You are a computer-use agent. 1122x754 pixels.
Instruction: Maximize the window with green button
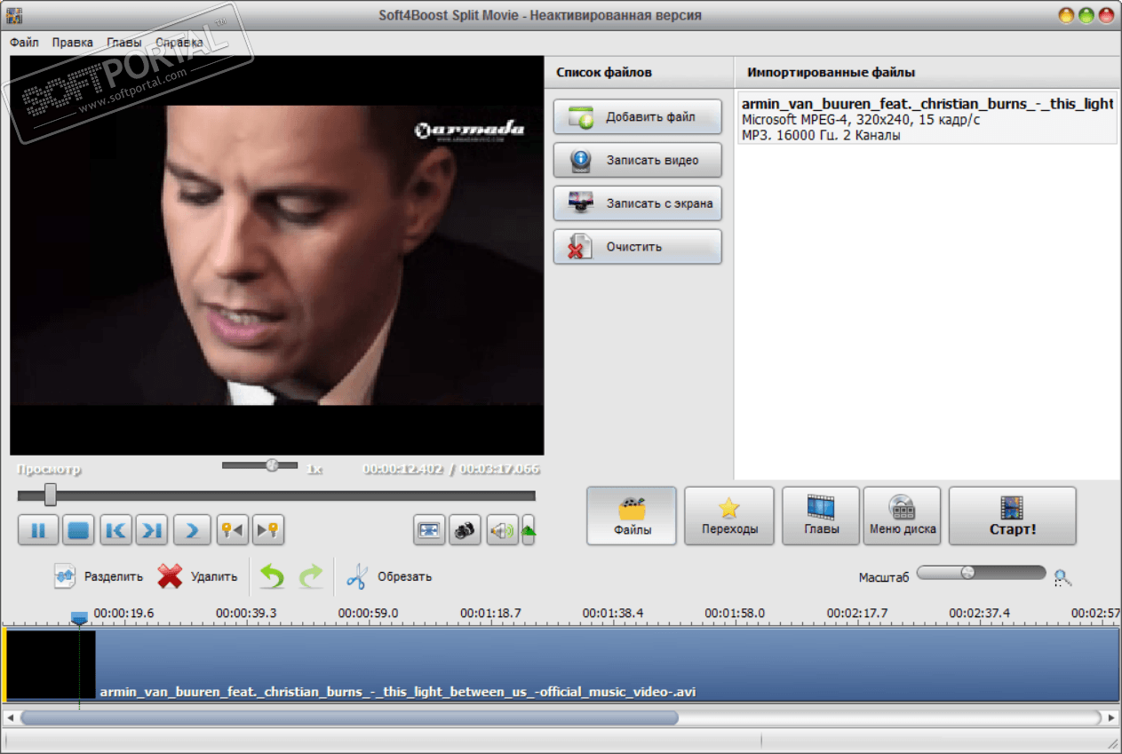(x=1086, y=15)
